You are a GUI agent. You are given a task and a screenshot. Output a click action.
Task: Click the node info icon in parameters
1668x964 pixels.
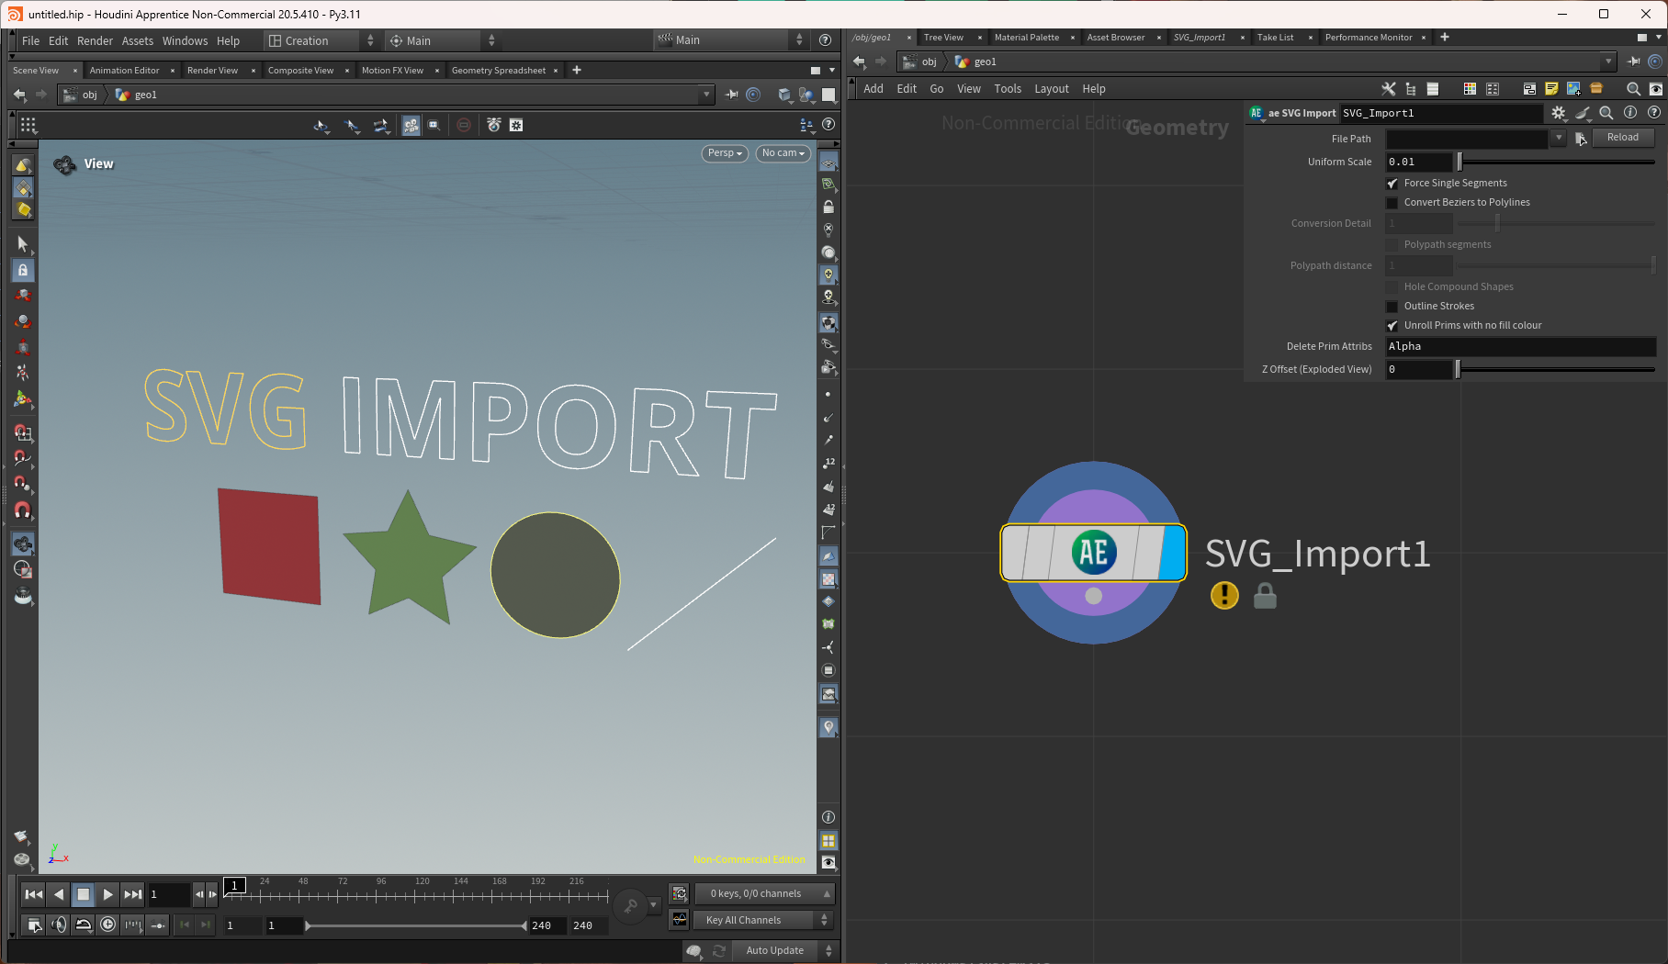[1630, 113]
